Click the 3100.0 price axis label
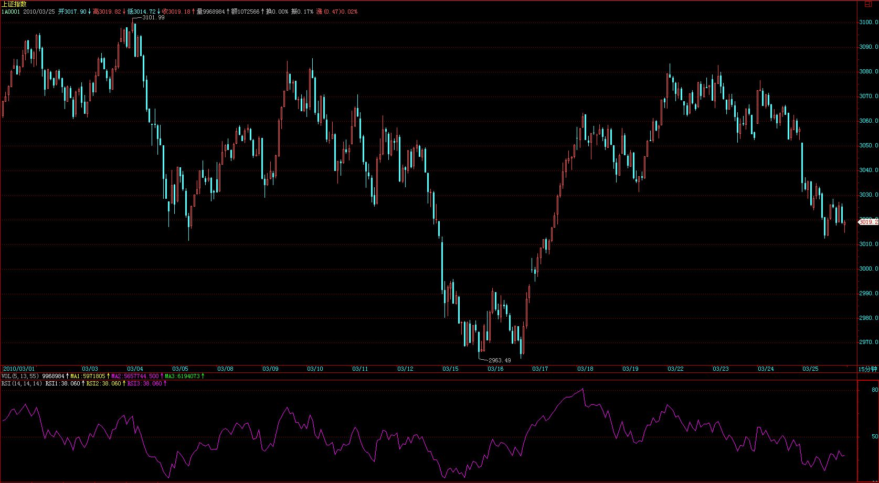The image size is (879, 483). 869,23
